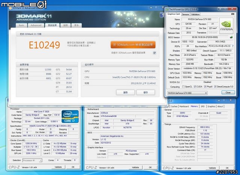240x175 pixels.
Task: Click the Intel Core i7 logo in CPU-Z
Action: [x=70, y=116]
